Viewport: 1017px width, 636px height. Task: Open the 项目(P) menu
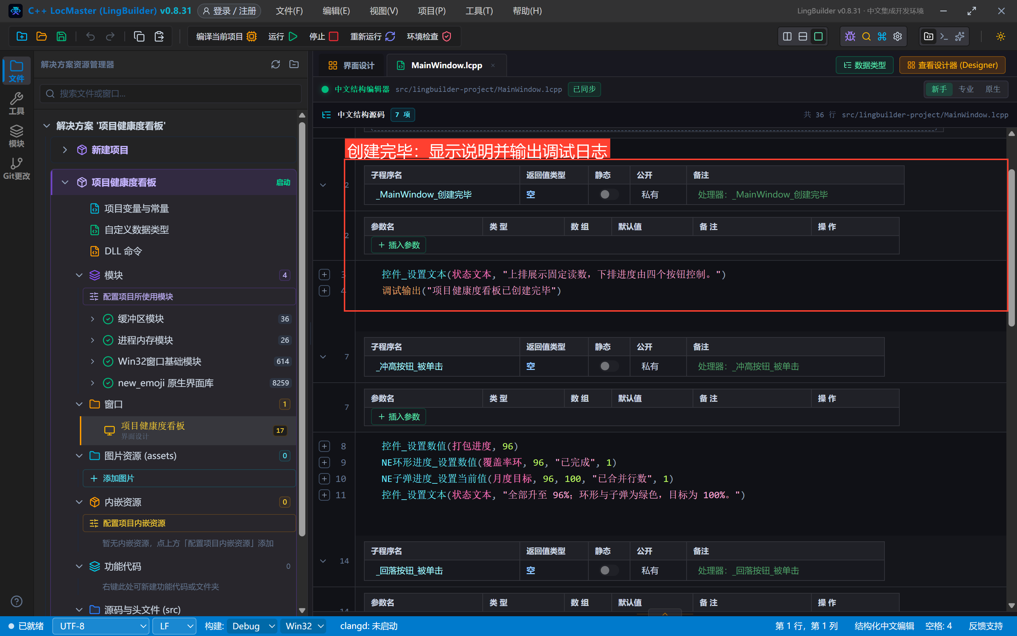pyautogui.click(x=431, y=11)
